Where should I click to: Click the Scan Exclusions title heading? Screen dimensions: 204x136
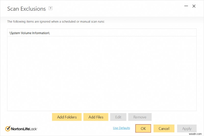pos(26,9)
